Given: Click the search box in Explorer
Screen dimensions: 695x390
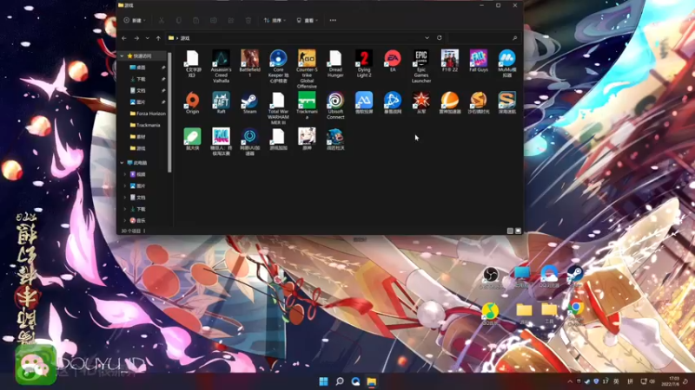Looking at the screenshot, I should click(483, 38).
